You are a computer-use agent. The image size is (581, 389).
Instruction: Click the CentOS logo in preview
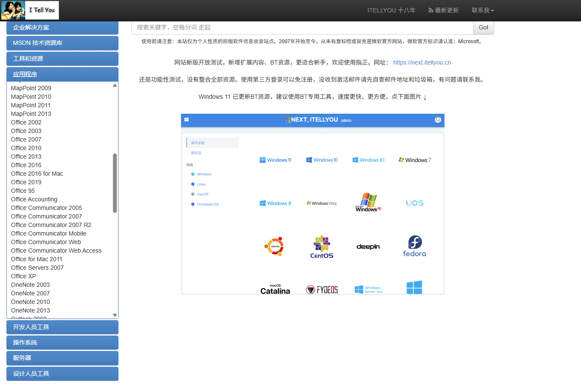[322, 247]
